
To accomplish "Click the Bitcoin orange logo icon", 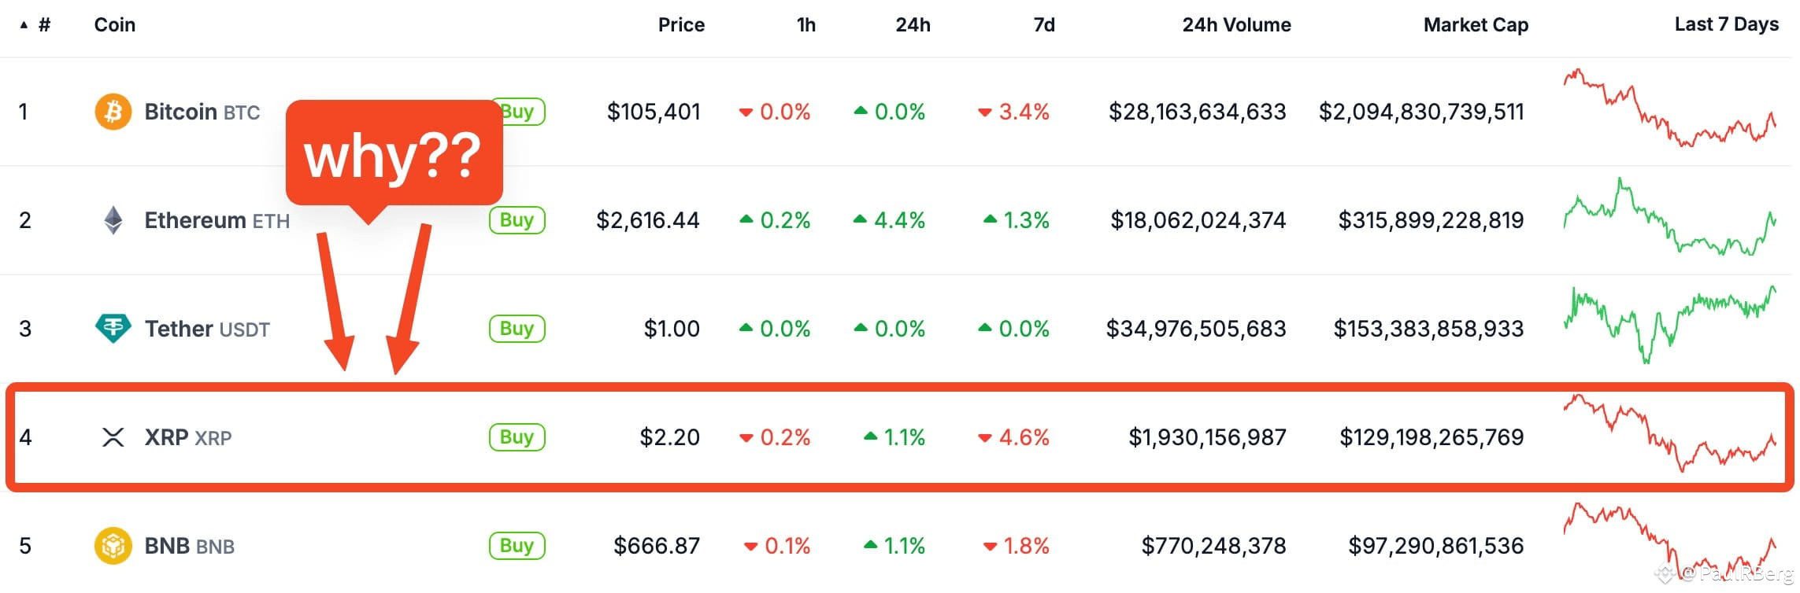I will point(113,112).
